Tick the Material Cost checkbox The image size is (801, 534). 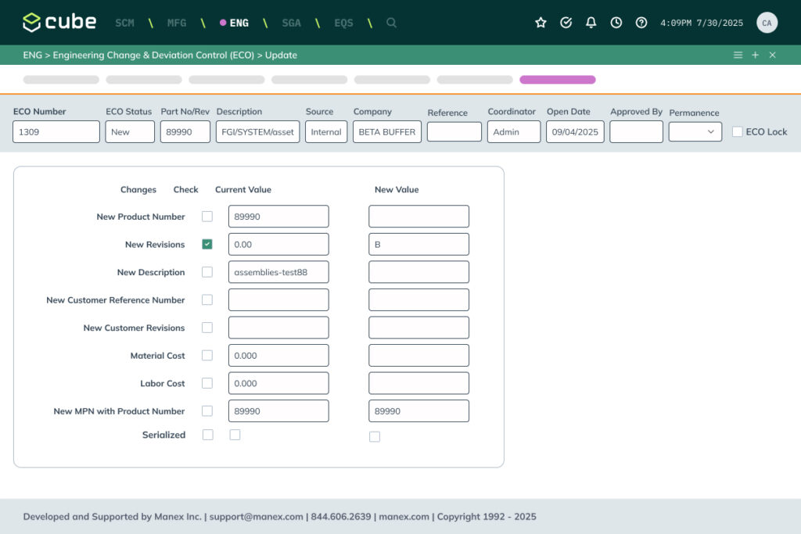(x=207, y=356)
